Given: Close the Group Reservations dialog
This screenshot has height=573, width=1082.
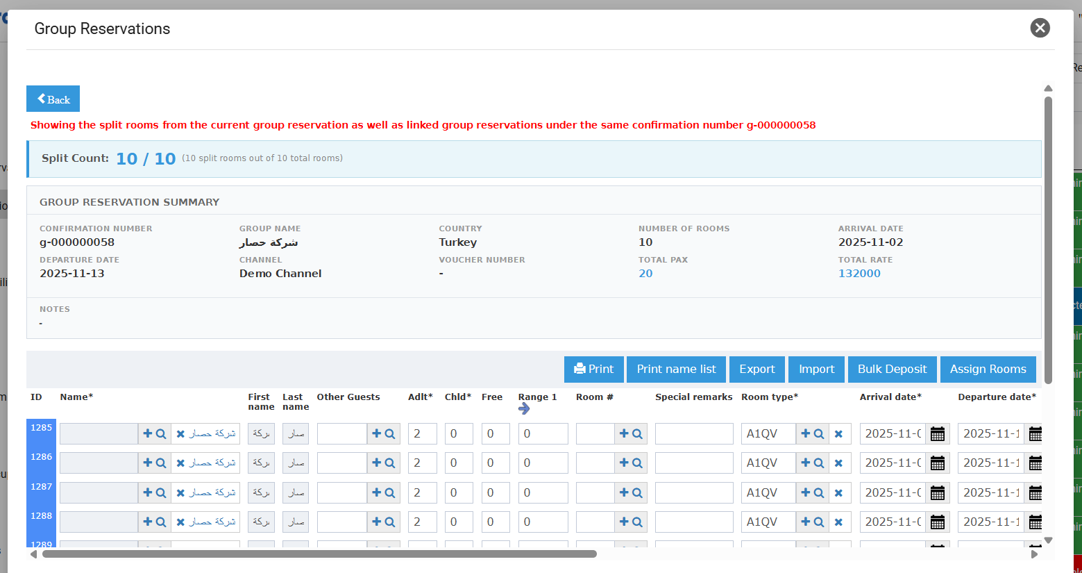Looking at the screenshot, I should click(1040, 28).
